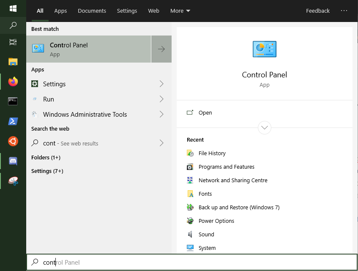Open Discord from the taskbar
Viewport: 358px width, 271px height.
[13, 161]
